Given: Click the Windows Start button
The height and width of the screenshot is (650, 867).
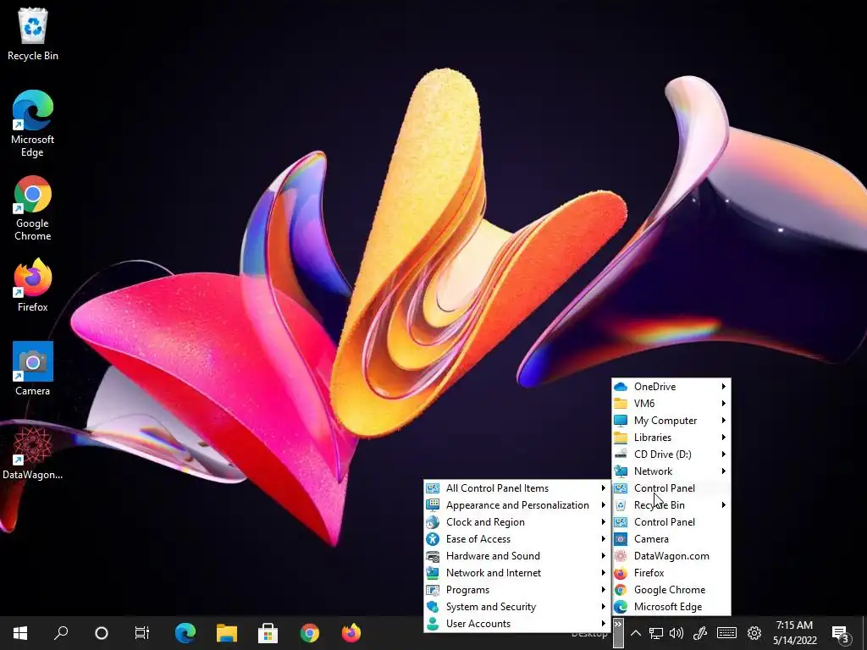Looking at the screenshot, I should click(x=20, y=633).
